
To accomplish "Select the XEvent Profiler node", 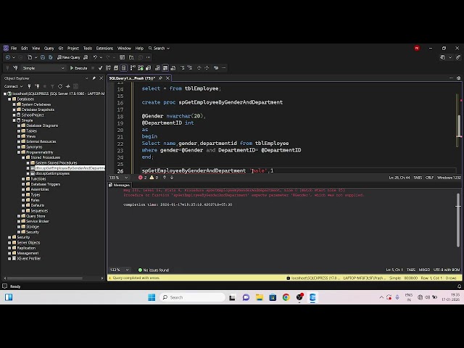I will [x=29, y=258].
